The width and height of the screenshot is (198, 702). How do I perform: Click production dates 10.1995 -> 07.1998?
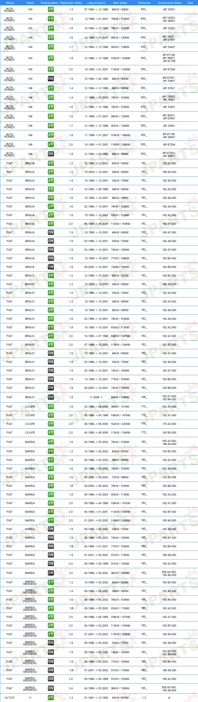(x=96, y=336)
